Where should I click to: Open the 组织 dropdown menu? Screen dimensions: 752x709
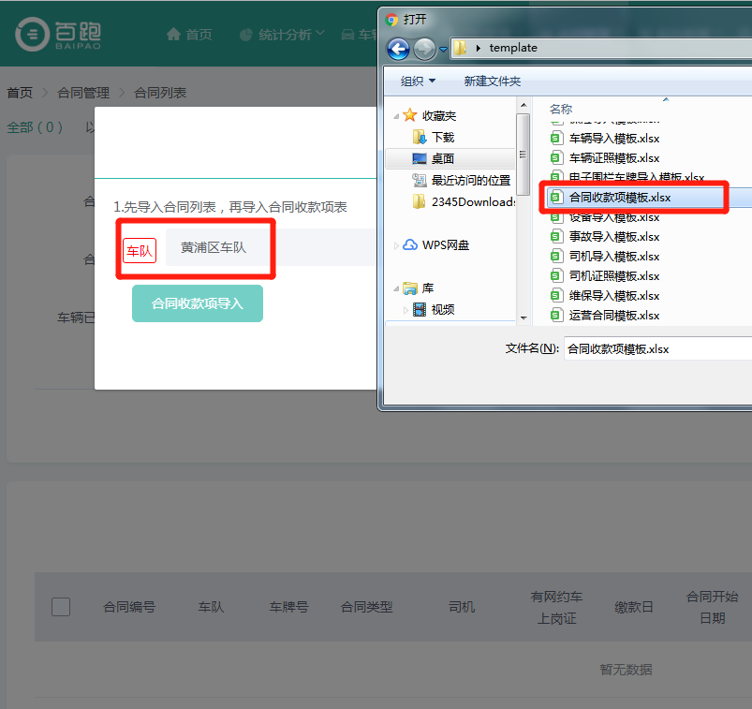[418, 81]
